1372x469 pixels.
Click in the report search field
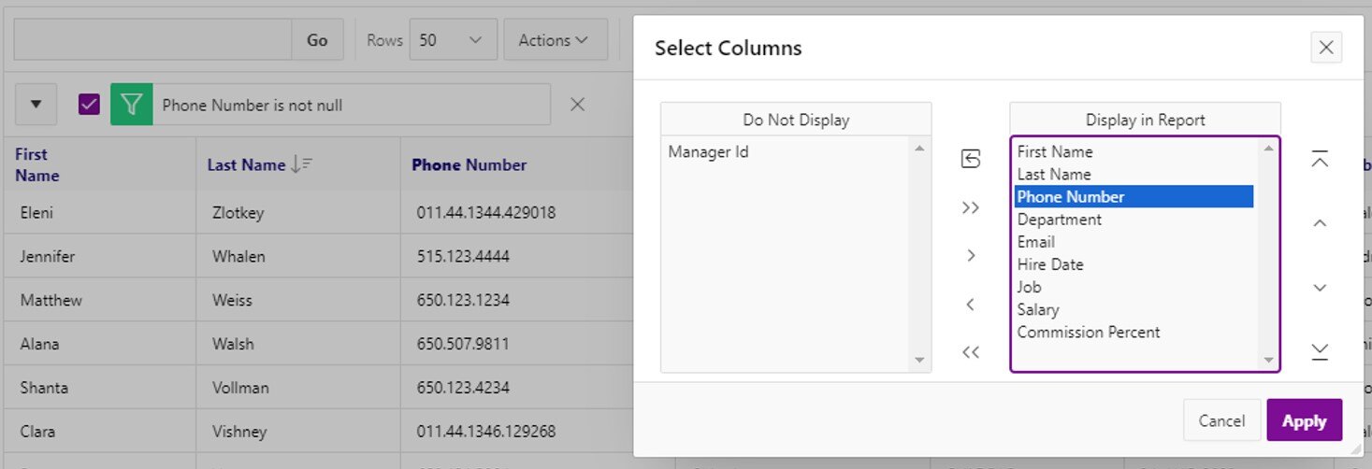[x=152, y=40]
